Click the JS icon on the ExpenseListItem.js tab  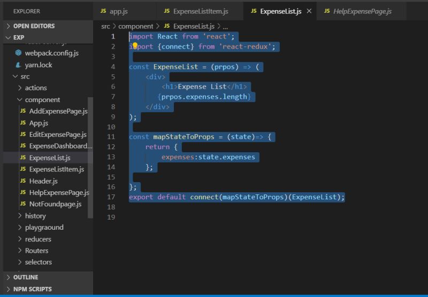tap(167, 11)
